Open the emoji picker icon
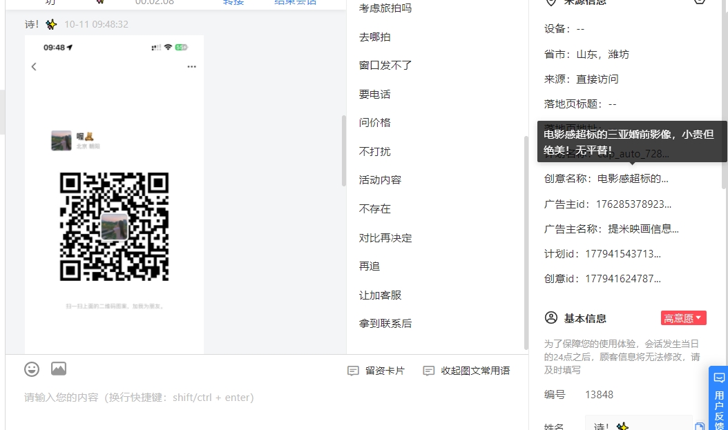The image size is (728, 430). [x=32, y=369]
